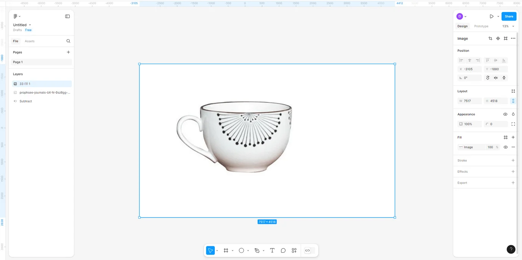Switch to the Prototype tab
This screenshot has height=260, width=522.
[x=481, y=26]
